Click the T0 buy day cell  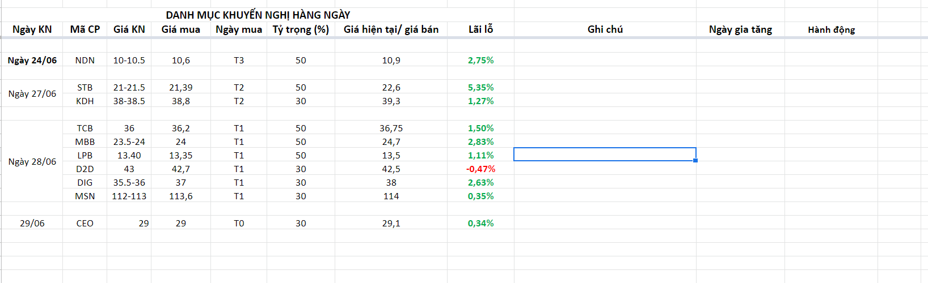click(239, 223)
